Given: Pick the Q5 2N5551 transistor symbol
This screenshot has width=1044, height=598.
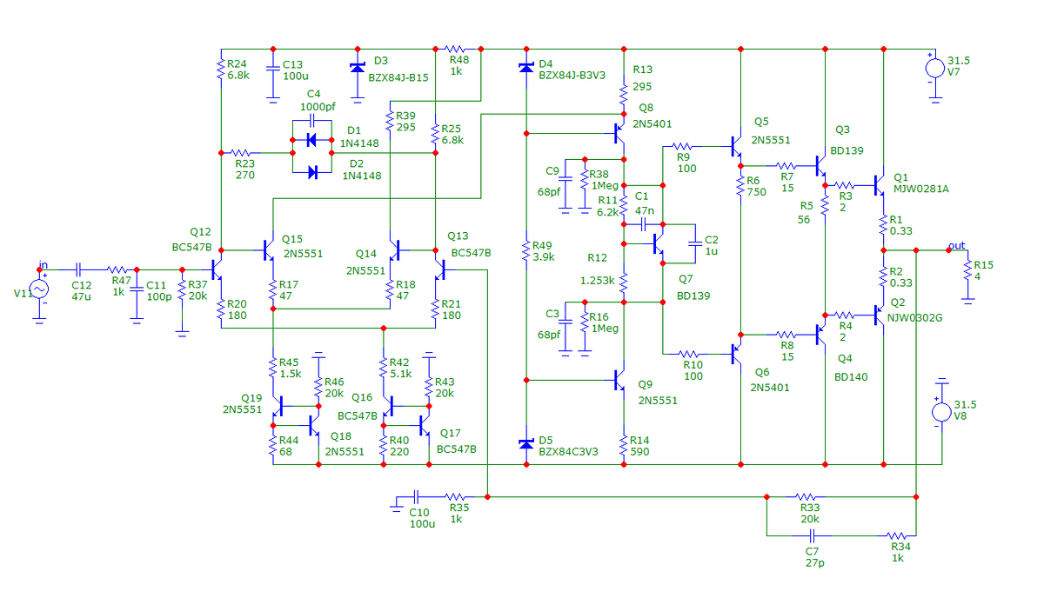Looking at the screenshot, I should [734, 146].
